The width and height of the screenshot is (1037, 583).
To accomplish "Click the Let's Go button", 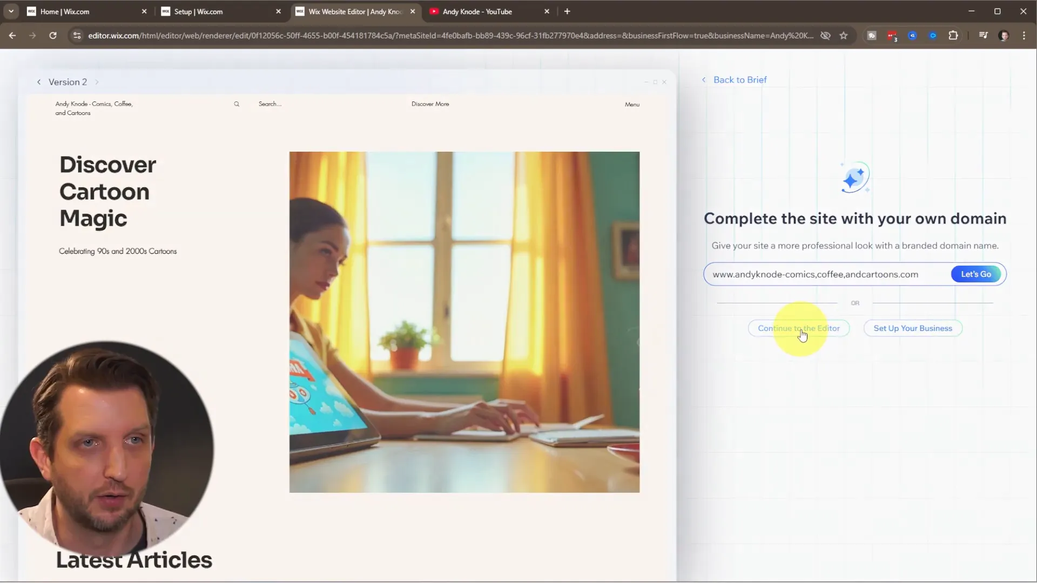I will (975, 274).
